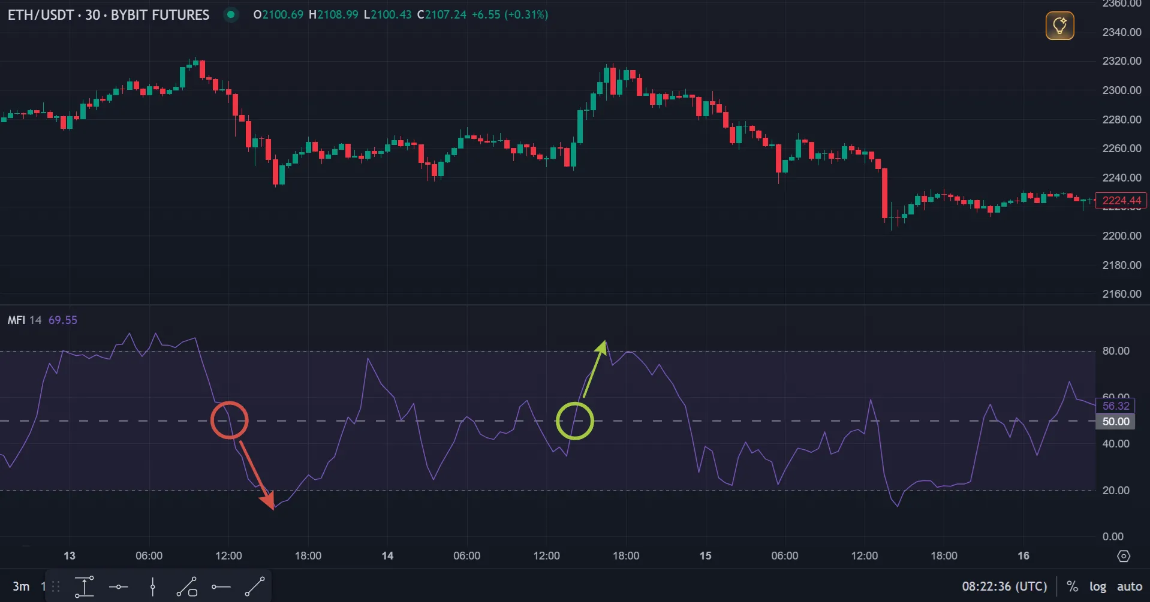
Task: Open the lightbulb ideas icon
Action: (1059, 26)
